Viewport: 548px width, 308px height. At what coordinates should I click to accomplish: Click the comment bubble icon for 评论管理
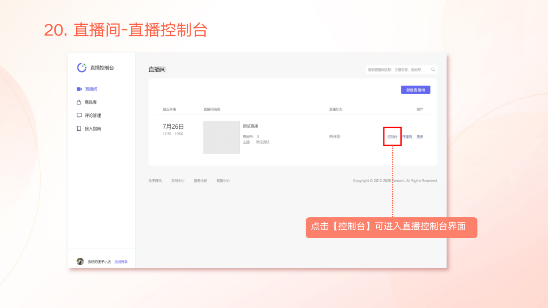(79, 115)
